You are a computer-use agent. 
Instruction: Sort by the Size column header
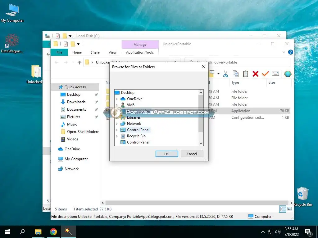pyautogui.click(x=272, y=82)
